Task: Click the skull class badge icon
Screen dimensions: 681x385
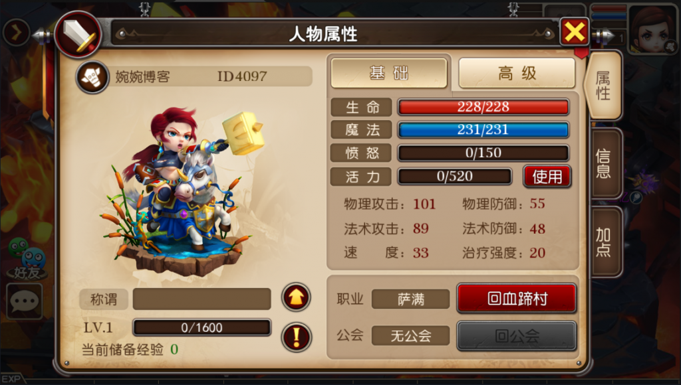Action: point(92,77)
